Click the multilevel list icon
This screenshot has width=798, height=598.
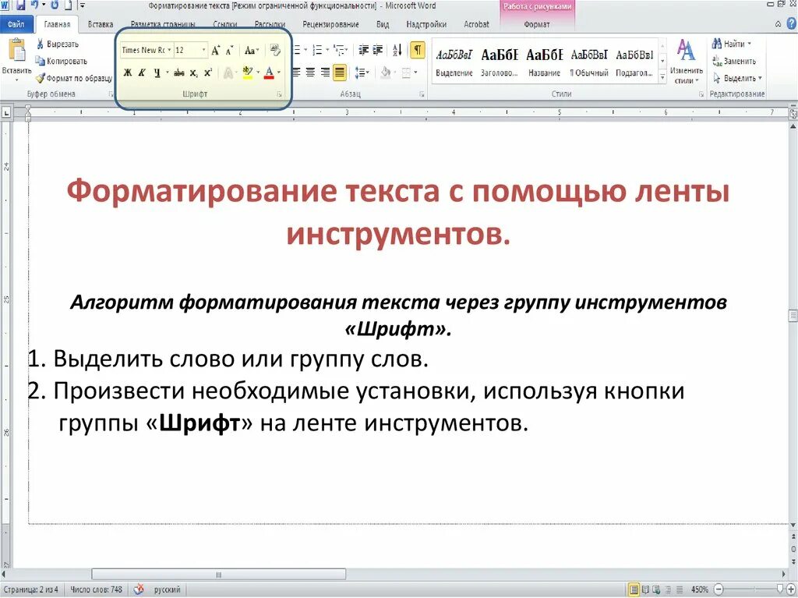pos(338,50)
